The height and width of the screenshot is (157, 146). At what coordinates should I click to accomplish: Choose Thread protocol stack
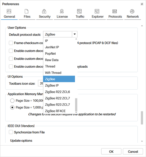point(59,66)
